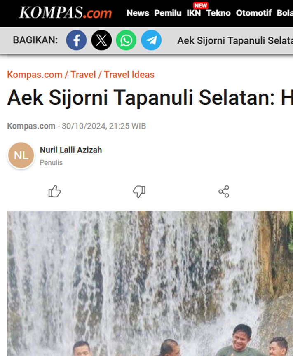Share article via Telegram
The image size is (293, 356).
pyautogui.click(x=151, y=40)
